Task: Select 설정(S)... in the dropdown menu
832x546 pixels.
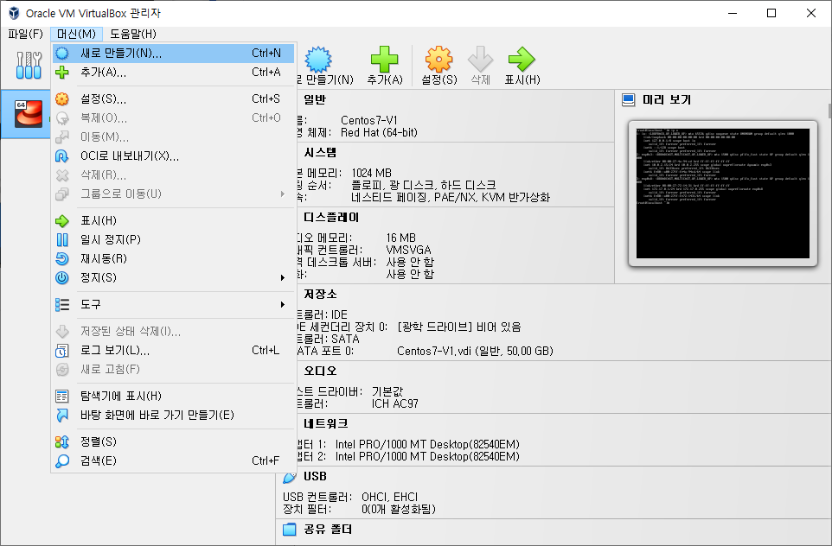Action: pos(174,98)
